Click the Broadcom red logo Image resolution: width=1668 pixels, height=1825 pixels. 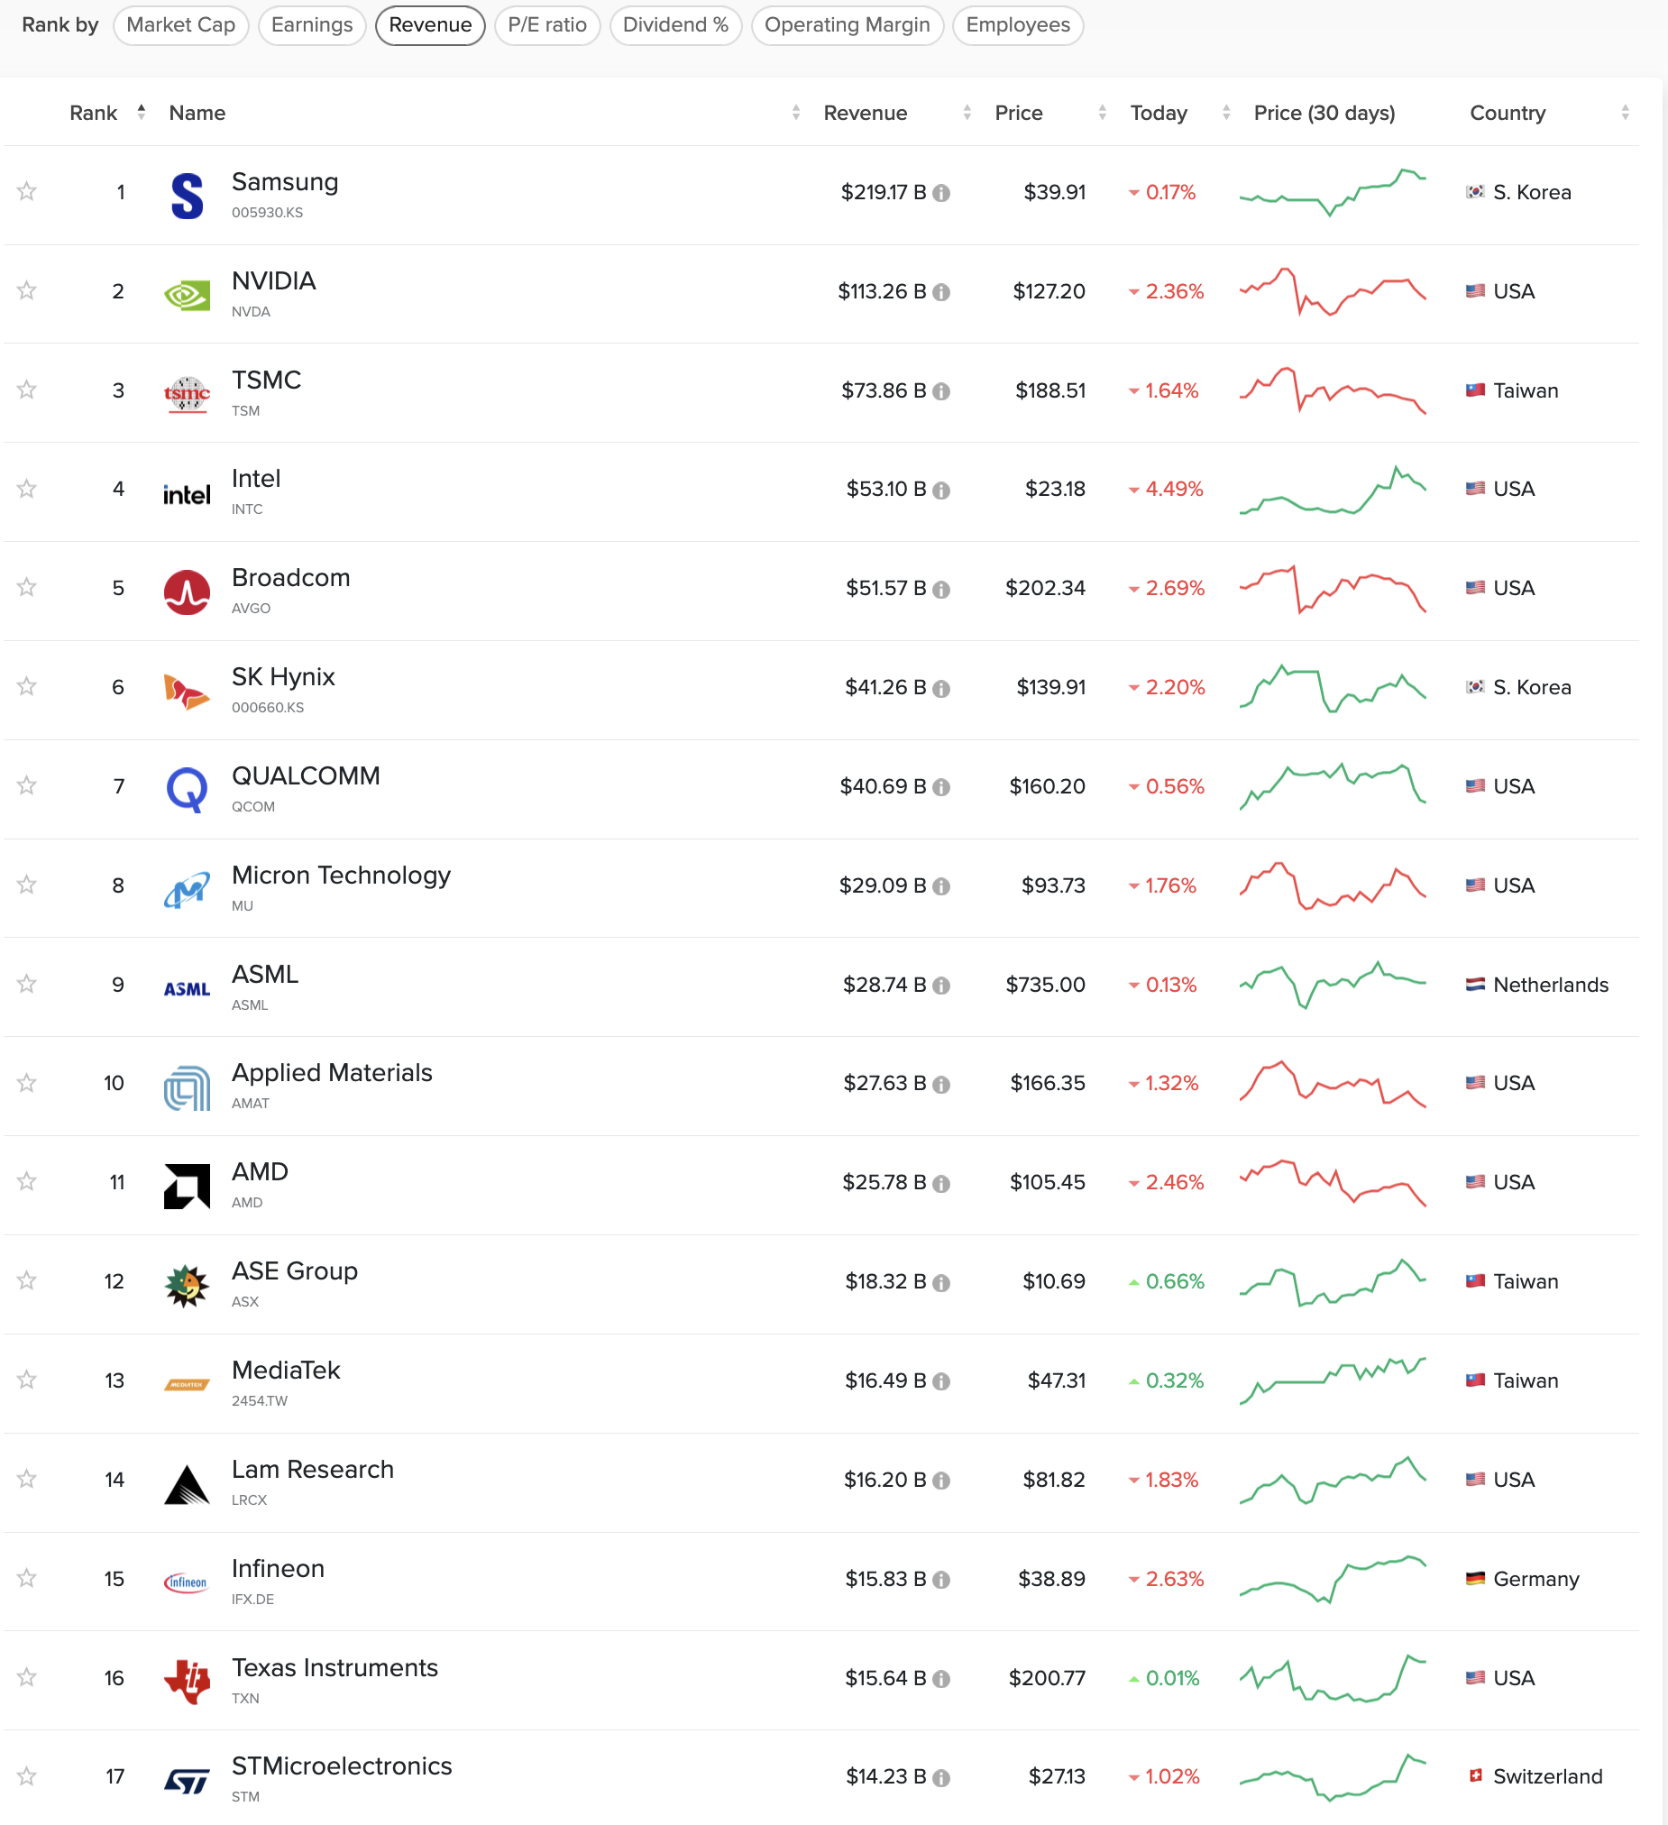pyautogui.click(x=187, y=592)
